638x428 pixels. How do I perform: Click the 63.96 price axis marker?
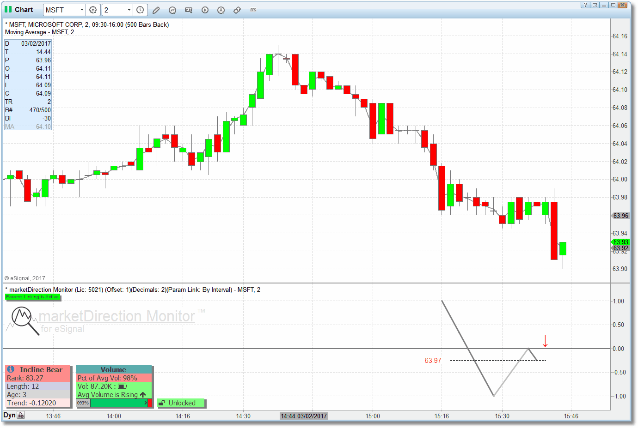coord(620,216)
